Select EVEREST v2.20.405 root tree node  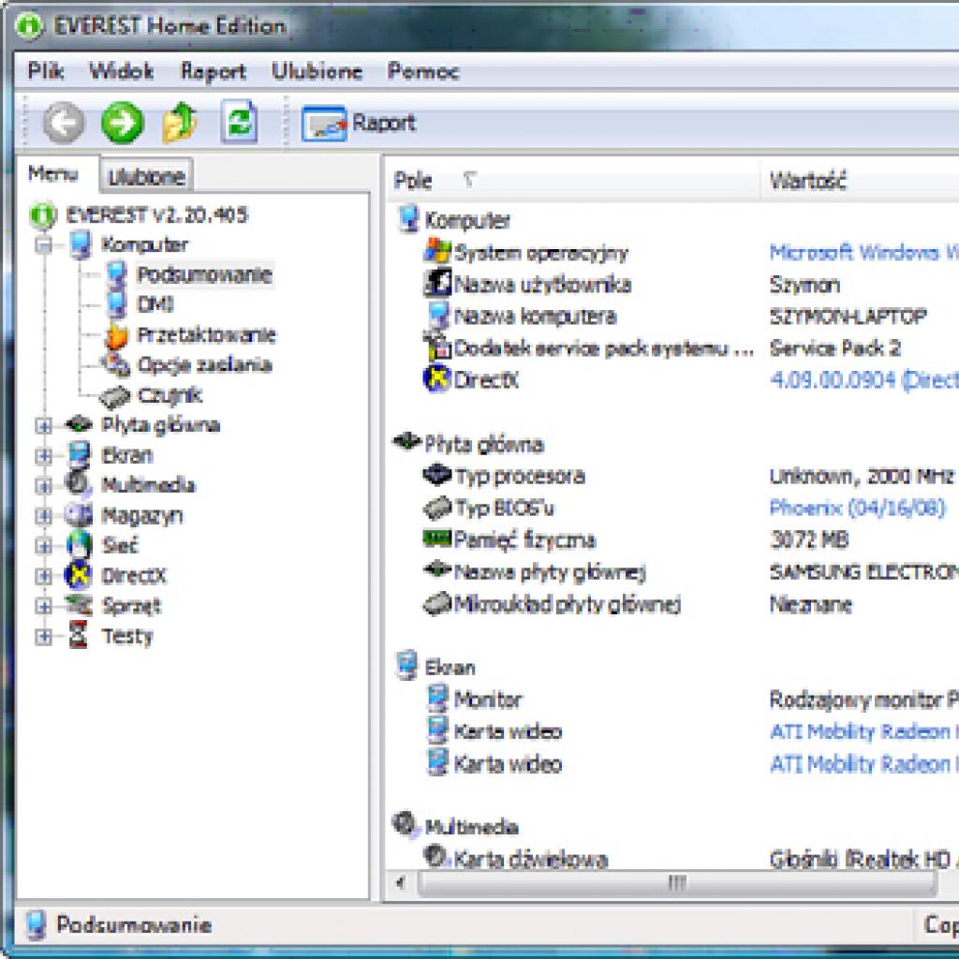(156, 214)
